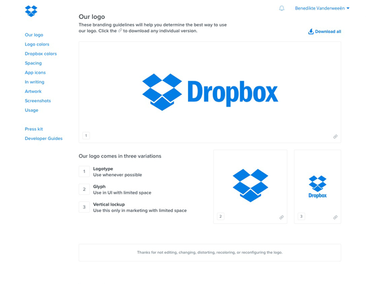Click the number 1 badge on the logotype card

86,136
